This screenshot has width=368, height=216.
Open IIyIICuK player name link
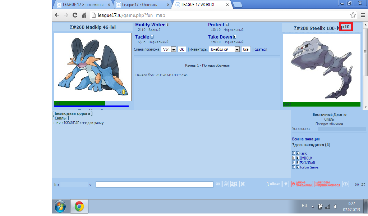[306, 158]
